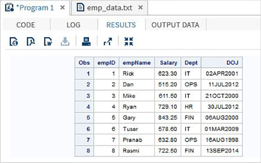This screenshot has height=163, width=261.
Task: Select the name cell Dan
Action: click(x=137, y=85)
